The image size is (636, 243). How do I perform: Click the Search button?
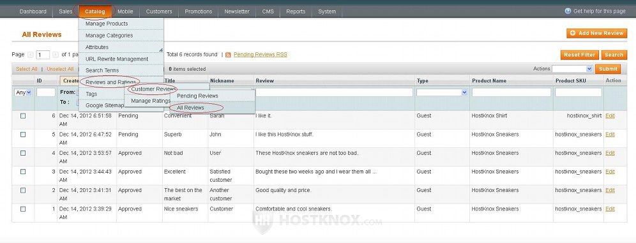pyautogui.click(x=614, y=55)
